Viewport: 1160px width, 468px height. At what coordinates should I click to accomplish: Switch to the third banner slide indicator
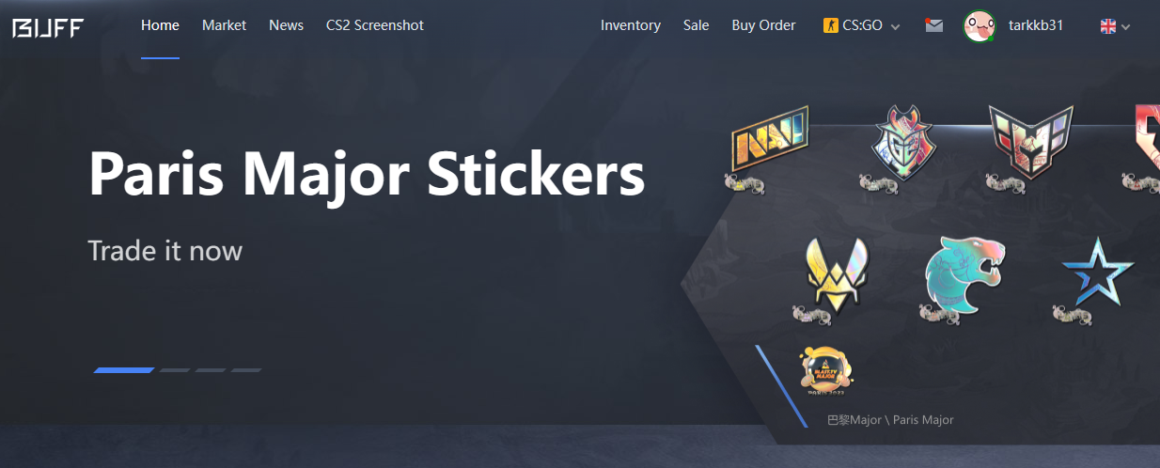[211, 370]
